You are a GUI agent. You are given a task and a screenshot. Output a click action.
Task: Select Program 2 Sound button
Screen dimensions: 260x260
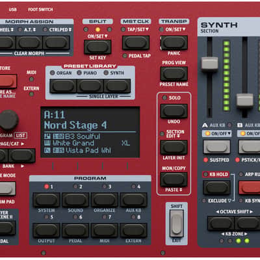tap(75, 200)
